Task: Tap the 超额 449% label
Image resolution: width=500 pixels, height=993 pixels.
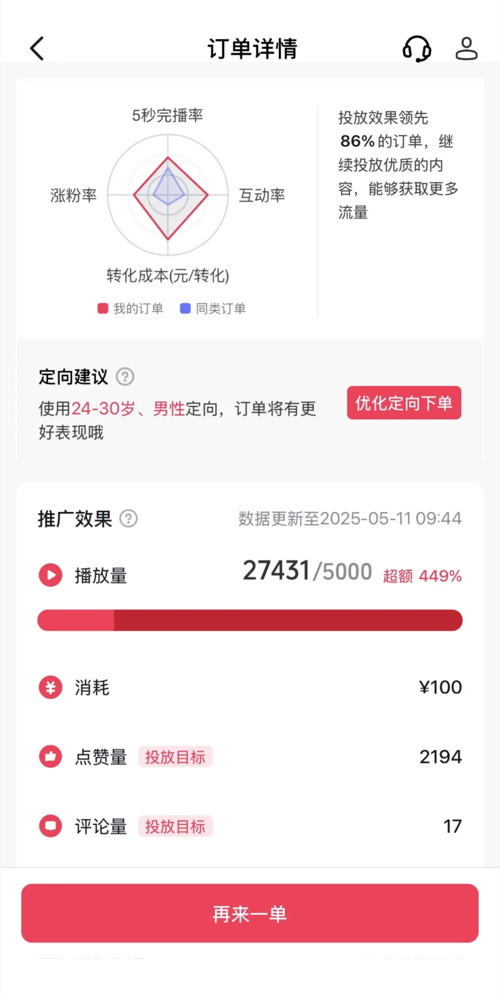Action: point(422,576)
